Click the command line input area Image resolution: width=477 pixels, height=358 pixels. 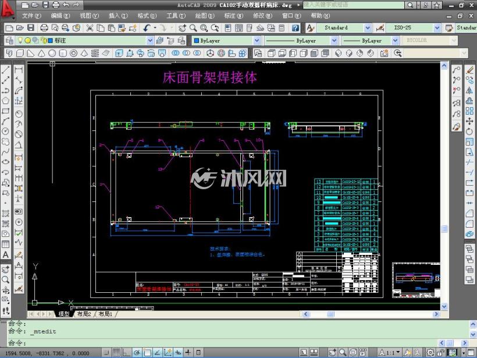coord(223,343)
